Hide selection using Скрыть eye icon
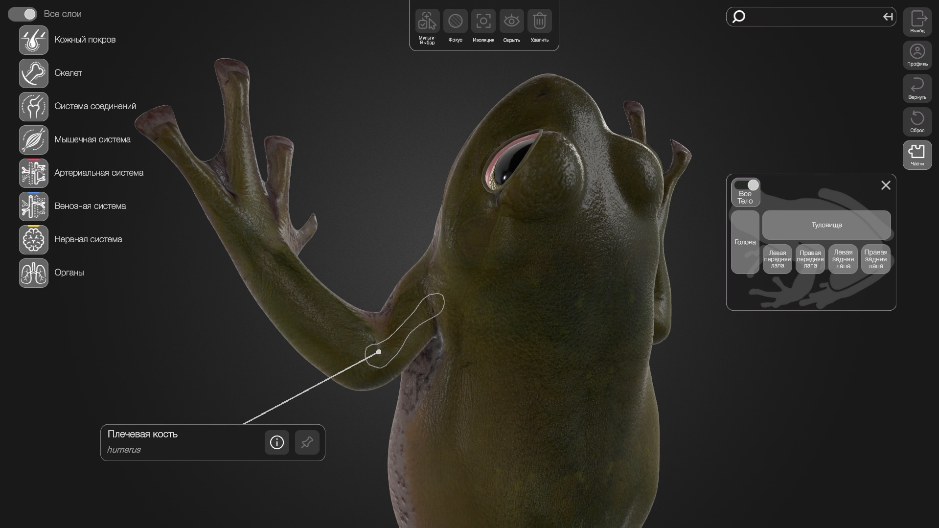 511,22
